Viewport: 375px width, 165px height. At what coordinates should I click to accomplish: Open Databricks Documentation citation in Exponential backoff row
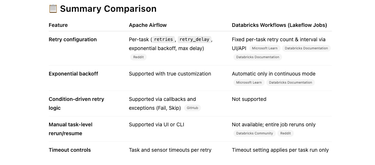[291, 82]
